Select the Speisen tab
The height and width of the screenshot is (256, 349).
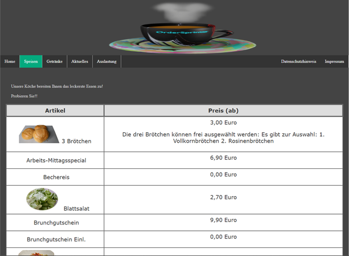click(31, 62)
